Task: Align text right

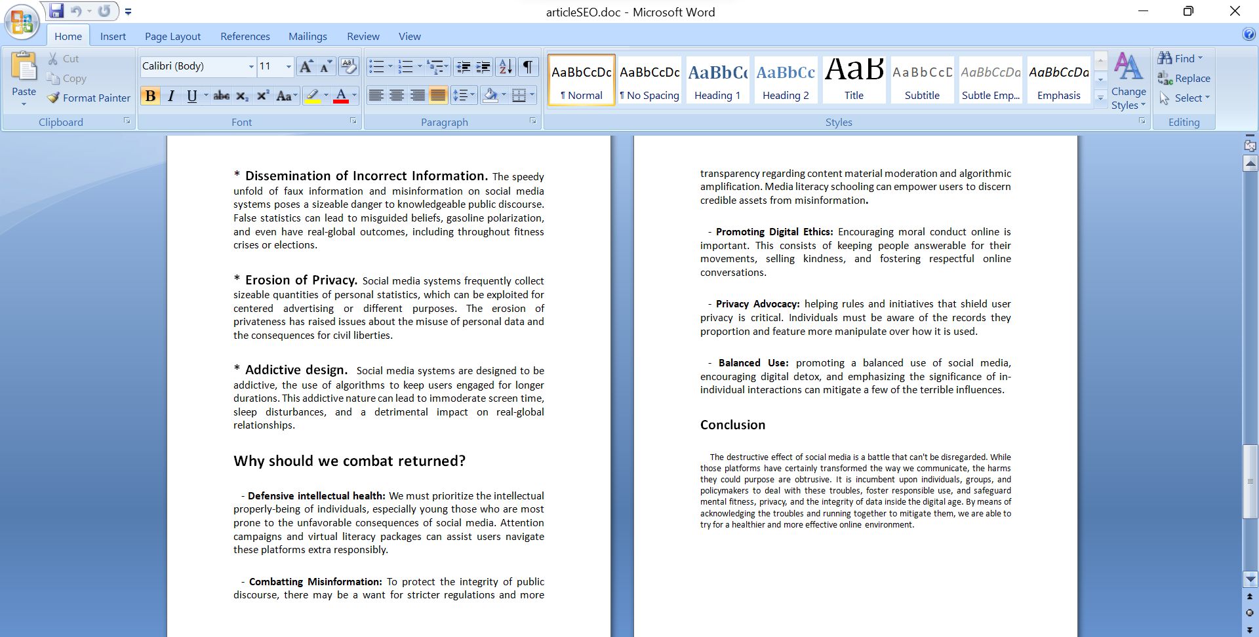Action: pyautogui.click(x=417, y=96)
